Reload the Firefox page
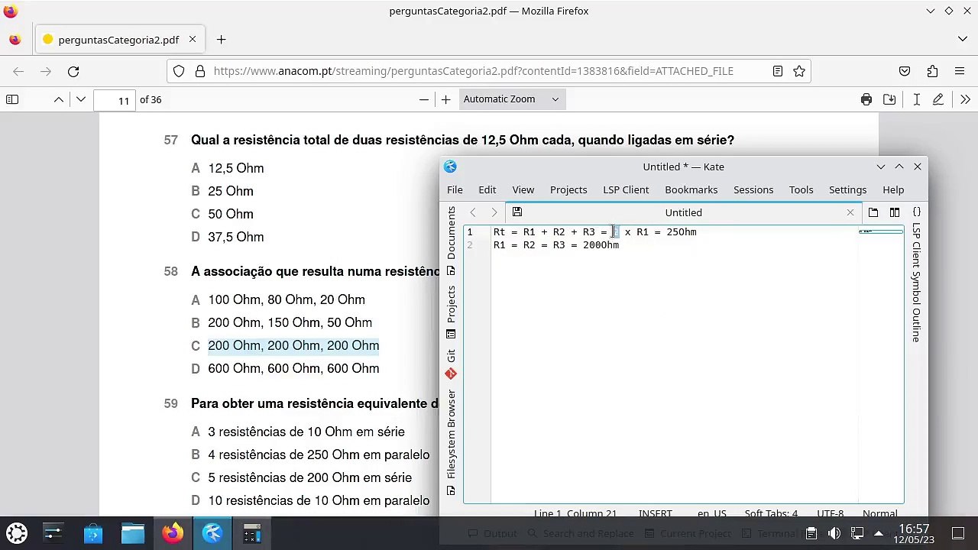The width and height of the screenshot is (978, 550). click(x=73, y=71)
